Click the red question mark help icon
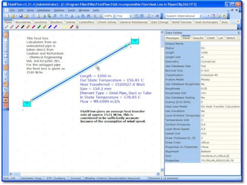This screenshot has width=247, height=185. click(213, 16)
